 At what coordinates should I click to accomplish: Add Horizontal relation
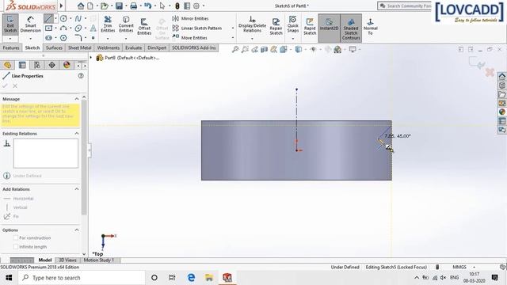click(x=19, y=199)
